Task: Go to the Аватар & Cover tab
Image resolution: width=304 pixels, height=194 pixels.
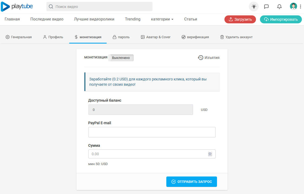Action: (155, 37)
